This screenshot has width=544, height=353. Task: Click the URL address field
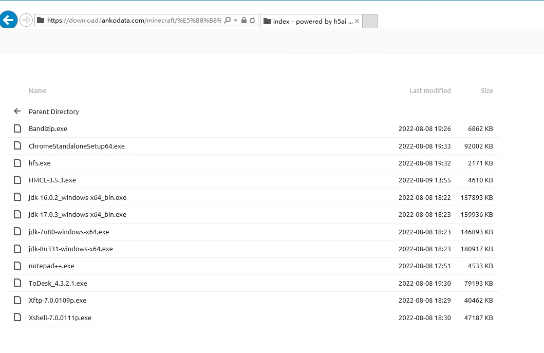tap(134, 21)
